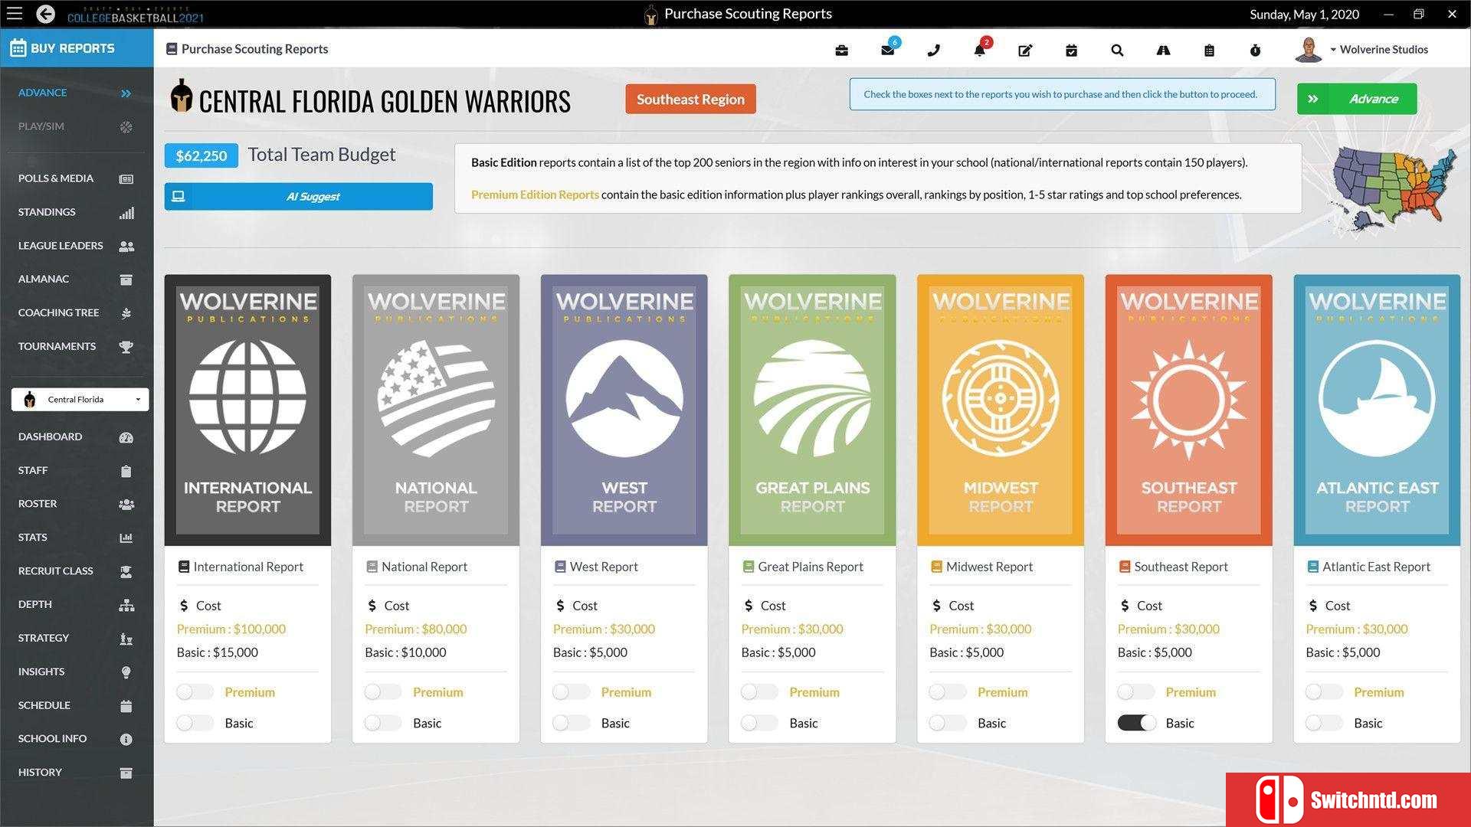Image resolution: width=1471 pixels, height=827 pixels.
Task: Click Premium Edition Reports link text
Action: [x=535, y=194]
